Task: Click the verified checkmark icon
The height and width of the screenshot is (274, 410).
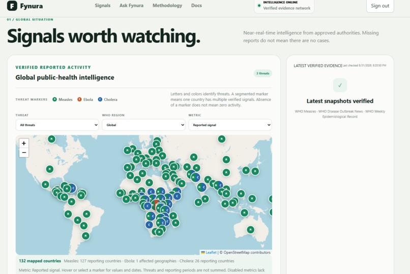Action: [x=340, y=86]
